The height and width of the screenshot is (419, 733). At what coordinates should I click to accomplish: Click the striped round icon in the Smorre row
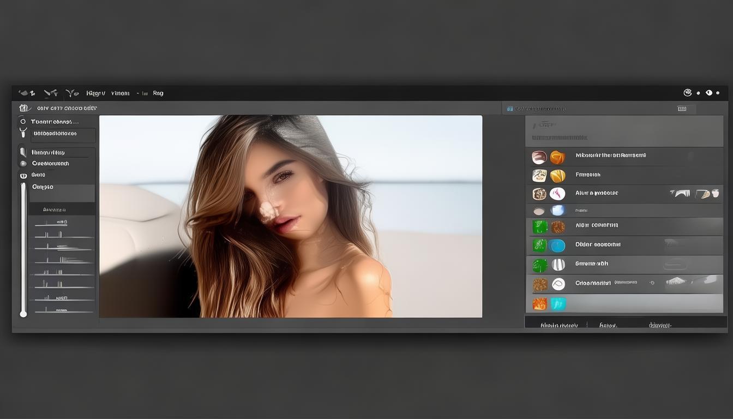[558, 265]
